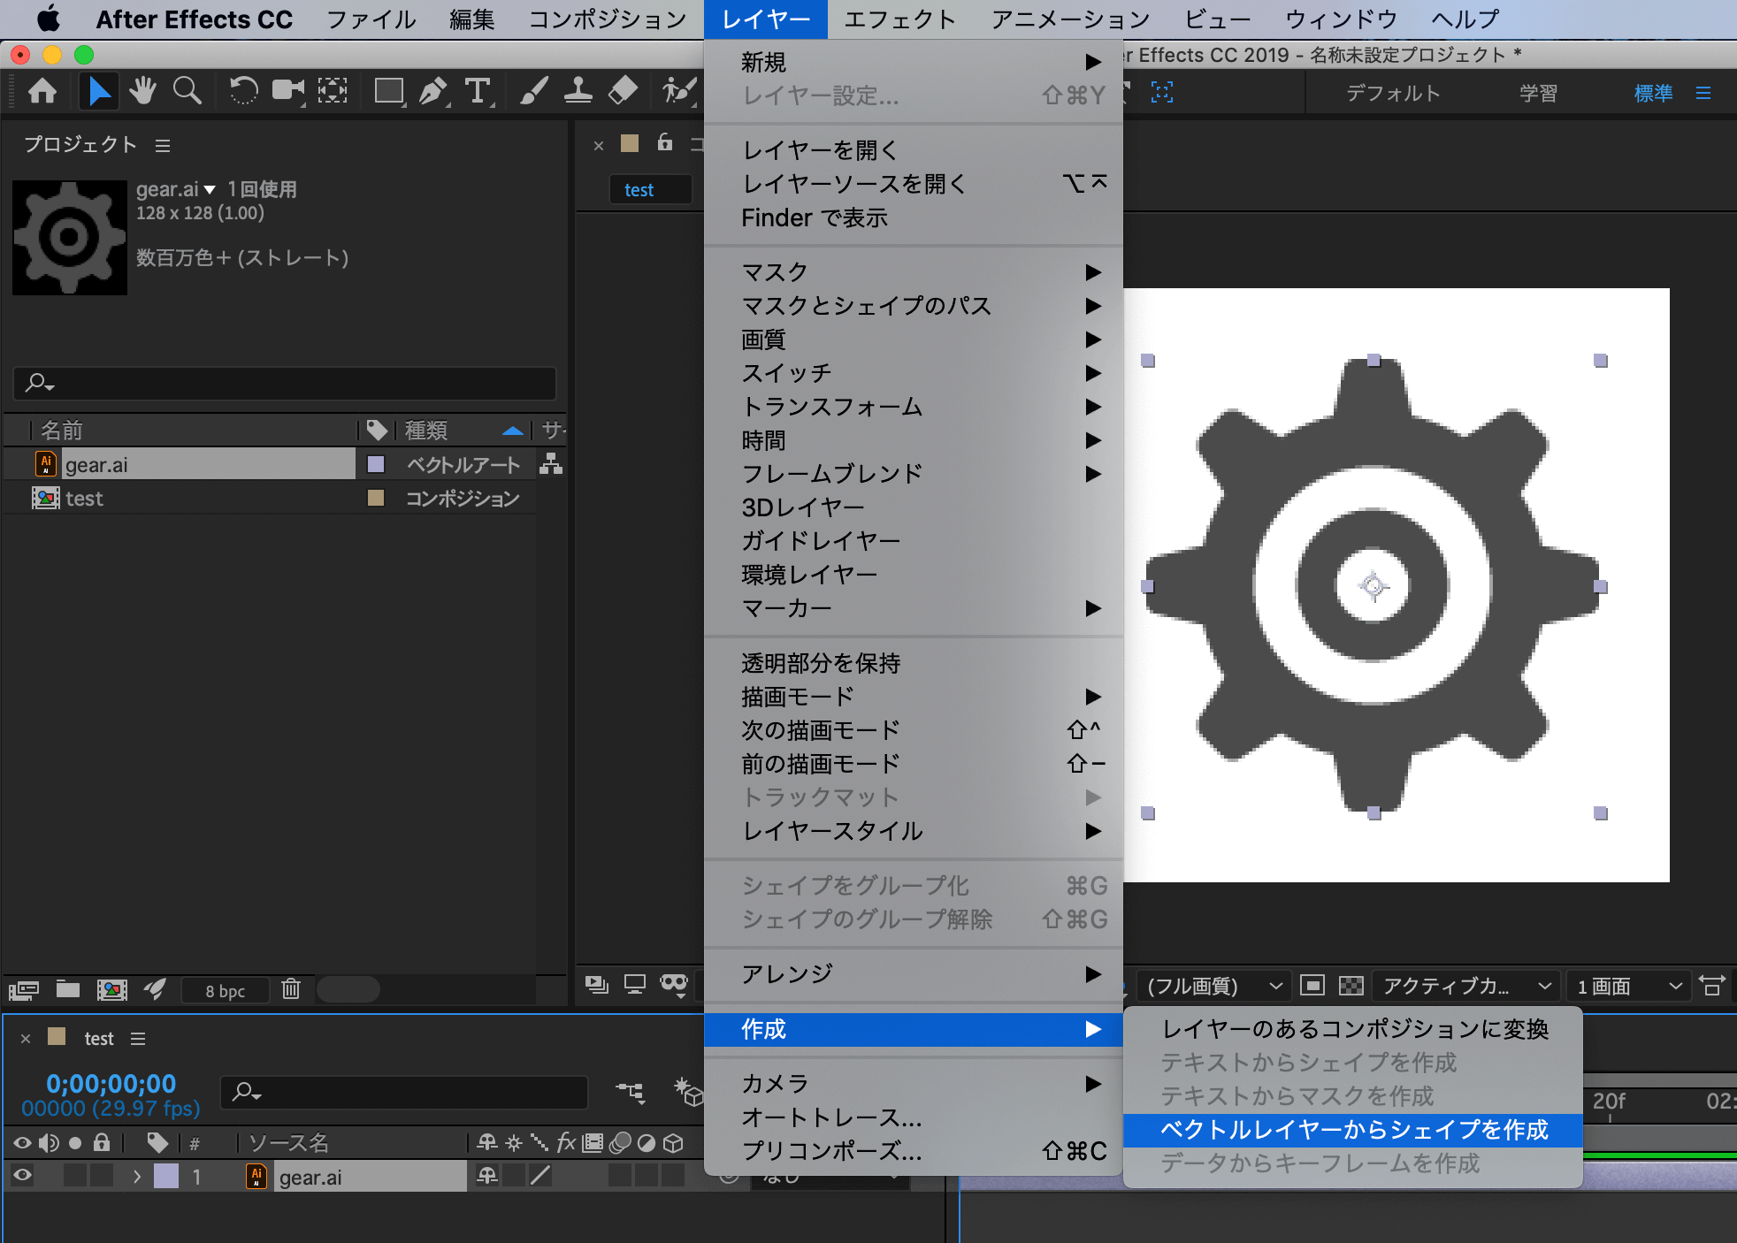Click label color swatch of gear.ai layer

point(166,1176)
